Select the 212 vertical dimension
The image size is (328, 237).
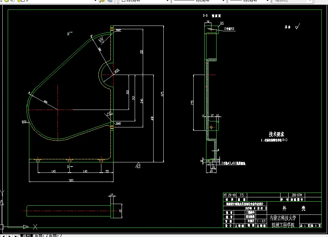pyautogui.click(x=133, y=98)
